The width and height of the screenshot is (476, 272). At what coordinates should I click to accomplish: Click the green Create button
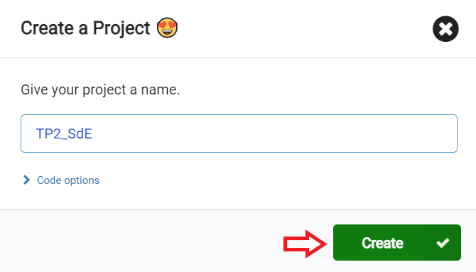pos(397,243)
